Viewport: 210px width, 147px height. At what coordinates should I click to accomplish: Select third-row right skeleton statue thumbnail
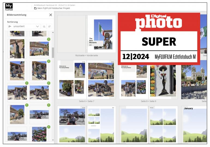pos(39,71)
